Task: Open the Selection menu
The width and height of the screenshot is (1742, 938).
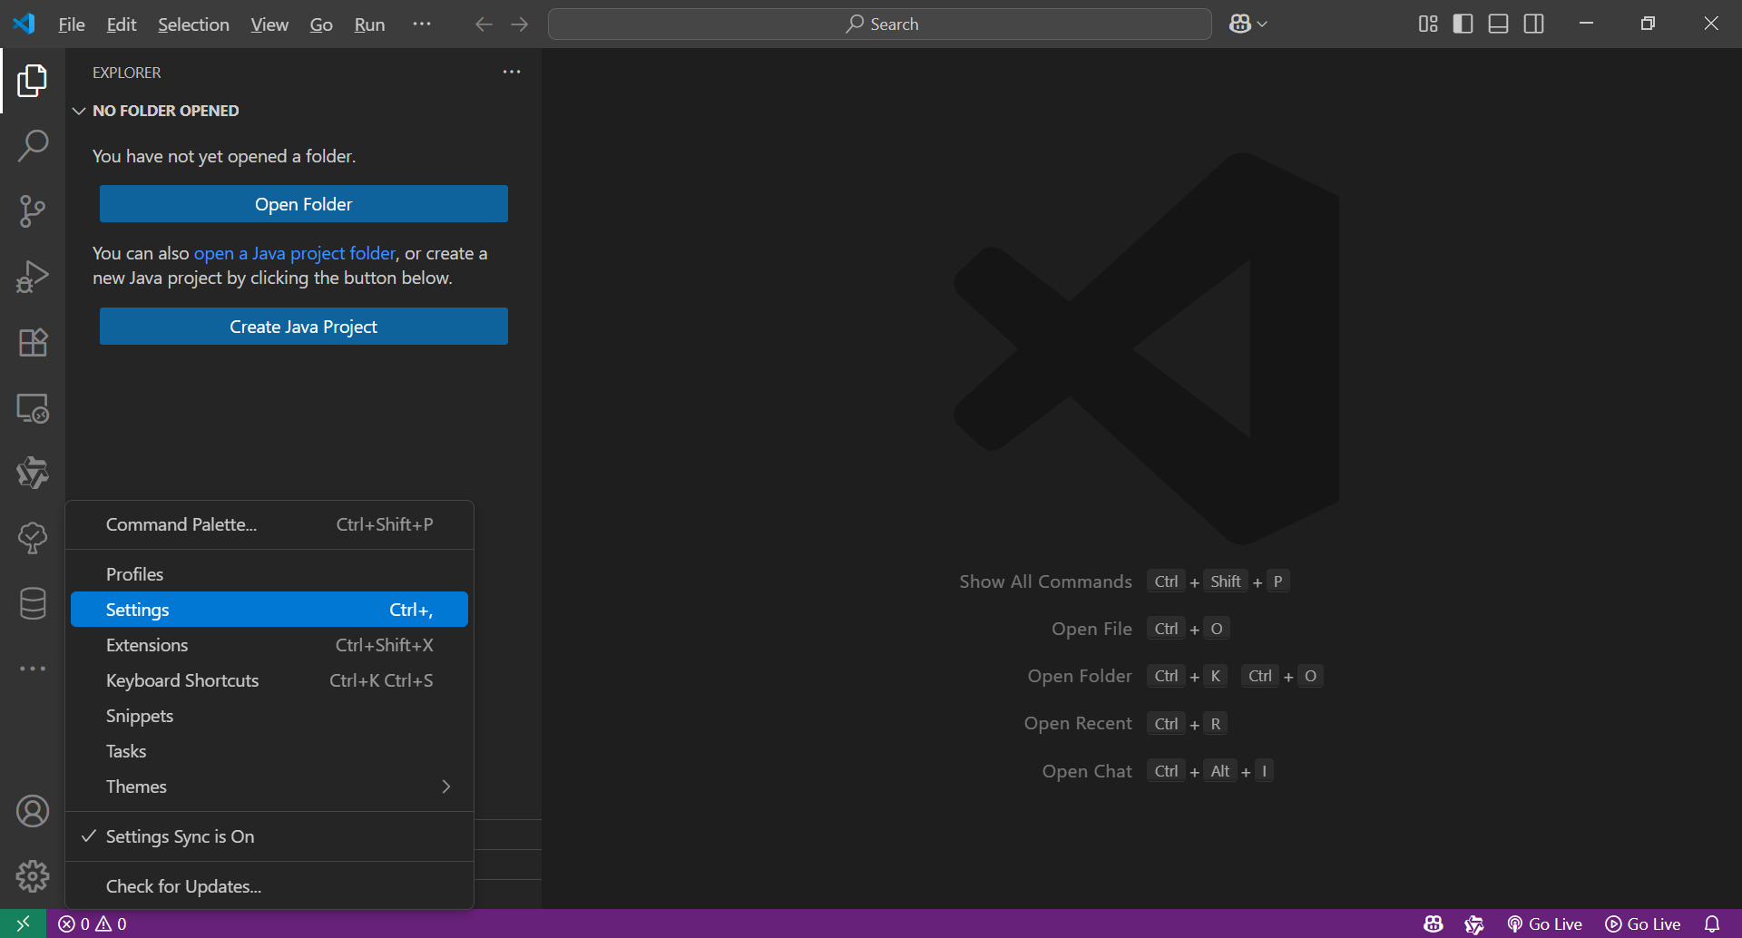Action: tap(194, 24)
